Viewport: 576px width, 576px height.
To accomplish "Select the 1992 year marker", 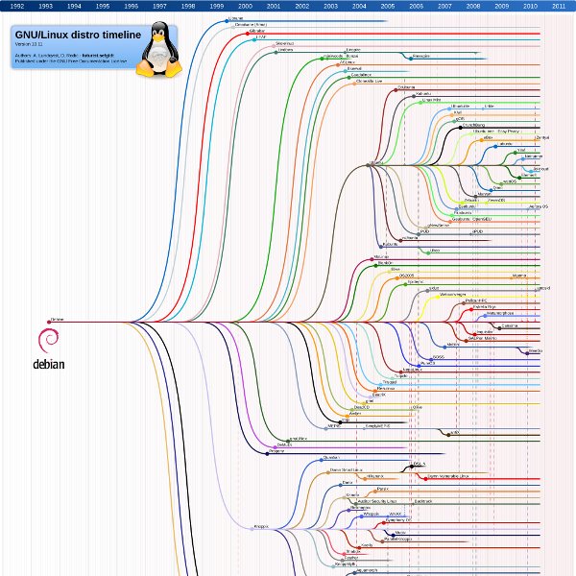I will [17, 6].
